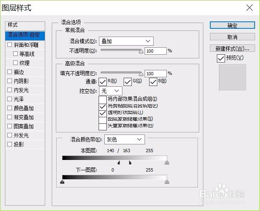Click the 本图层 gradient bar

tap(115, 158)
